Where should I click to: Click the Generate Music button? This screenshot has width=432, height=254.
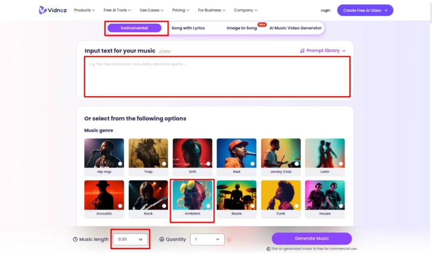click(x=312, y=238)
